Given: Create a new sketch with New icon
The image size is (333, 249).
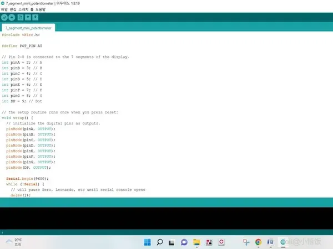Looking at the screenshot, I should (21, 17).
